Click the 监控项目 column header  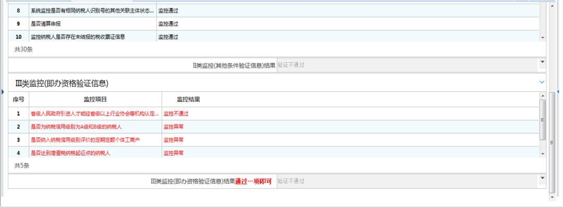95,99
